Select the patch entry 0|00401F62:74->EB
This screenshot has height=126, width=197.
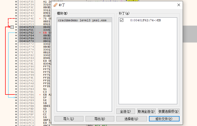tap(145, 20)
